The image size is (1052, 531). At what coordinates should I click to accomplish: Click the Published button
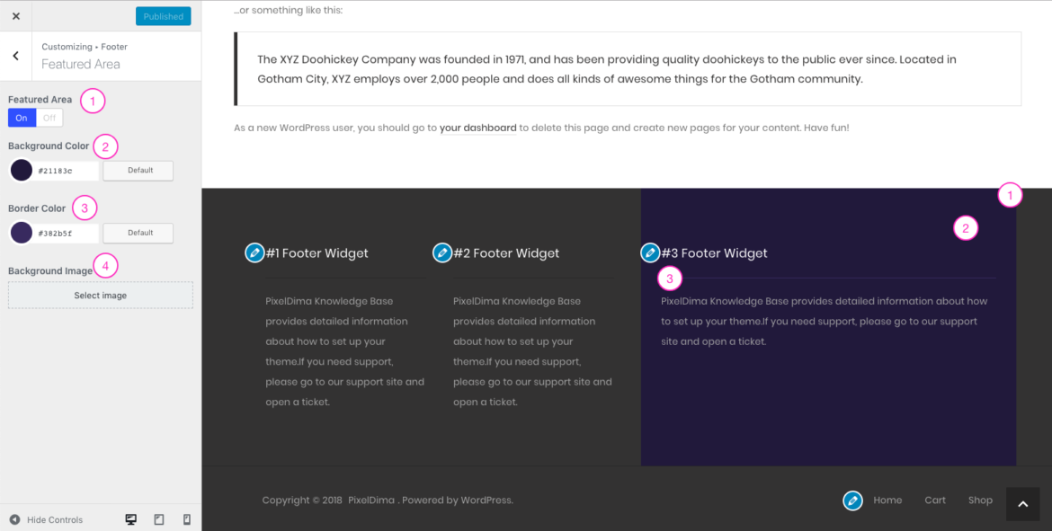163,15
